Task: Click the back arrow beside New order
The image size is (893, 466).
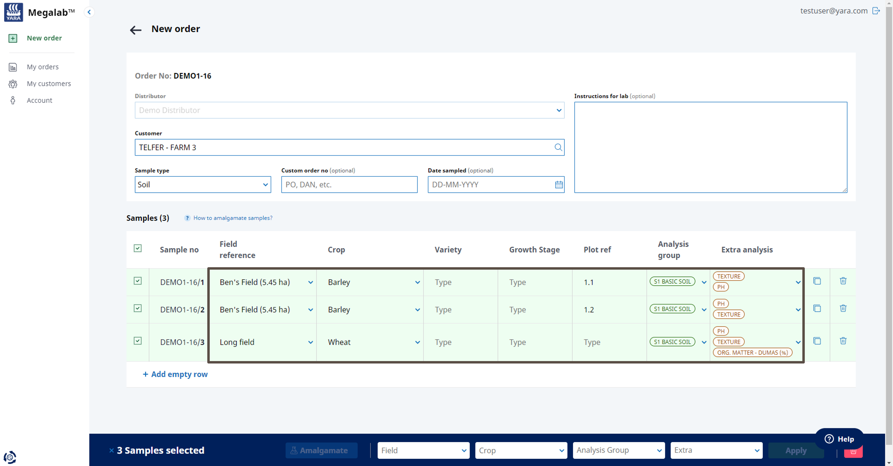Action: (x=136, y=30)
